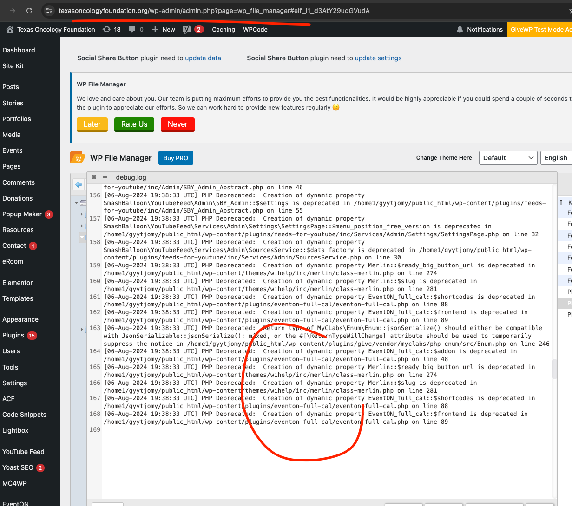Click the WP File Manager logo icon
572x506 pixels.
[x=78, y=157]
